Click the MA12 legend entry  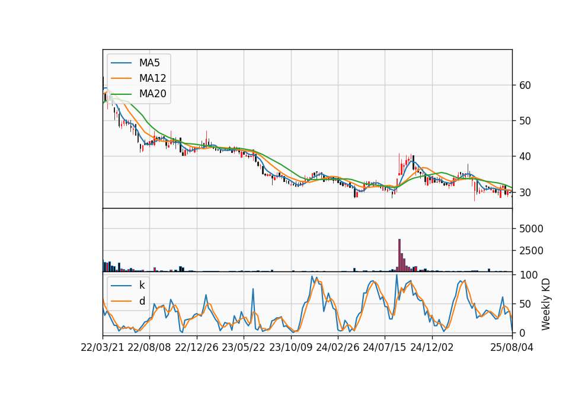[138, 78]
